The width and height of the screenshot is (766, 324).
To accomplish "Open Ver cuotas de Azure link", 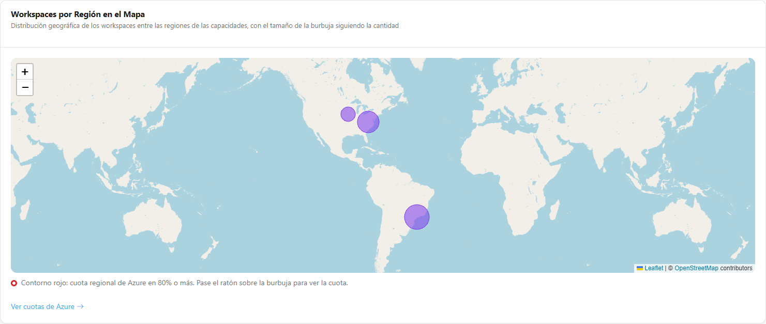I will [x=47, y=306].
